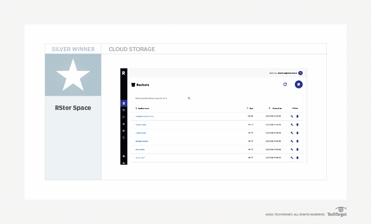The height and width of the screenshot is (224, 371).
Task: Open the storage-bucket link
Action: point(142,141)
